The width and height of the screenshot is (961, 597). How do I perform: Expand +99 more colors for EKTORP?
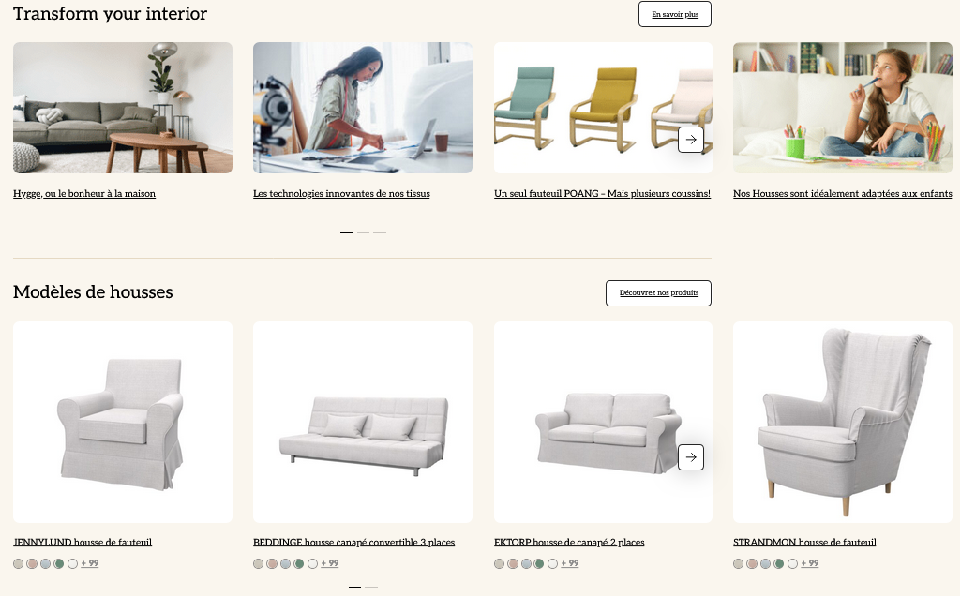pos(570,564)
